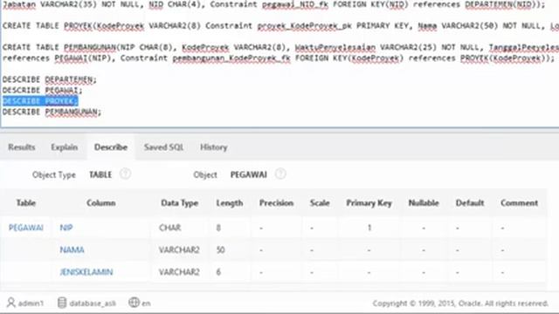559x314 pixels.
Task: Click the CHAR data type cell
Action: (x=170, y=228)
